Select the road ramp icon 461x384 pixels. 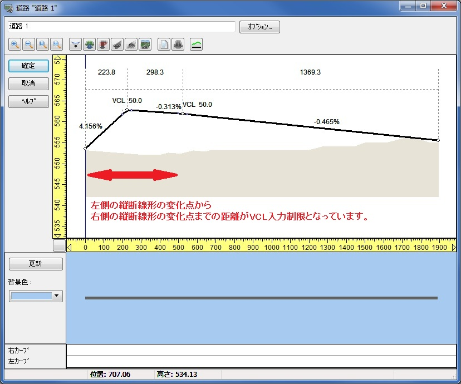click(117, 45)
